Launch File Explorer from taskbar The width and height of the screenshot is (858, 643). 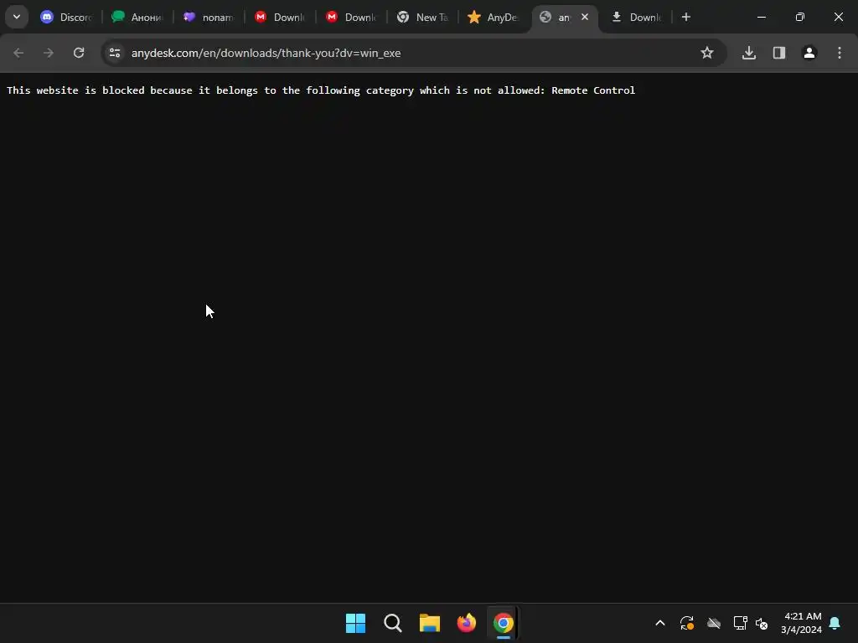click(x=430, y=623)
